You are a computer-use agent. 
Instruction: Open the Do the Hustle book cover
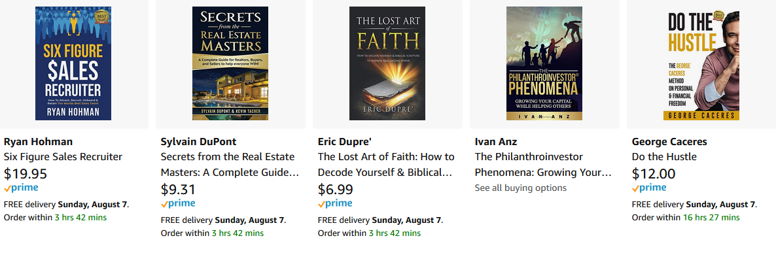[701, 63]
